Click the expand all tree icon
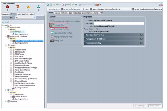167x111 pixels. coord(3,22)
